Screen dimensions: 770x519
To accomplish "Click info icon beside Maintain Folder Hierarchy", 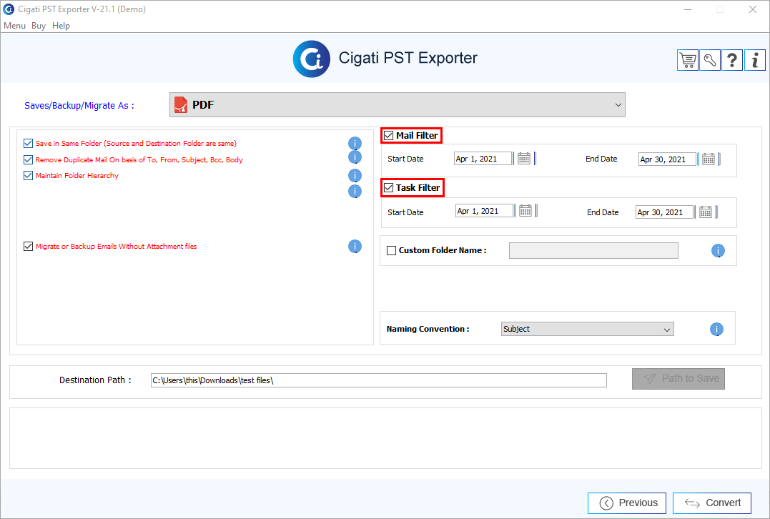I will coord(355,176).
